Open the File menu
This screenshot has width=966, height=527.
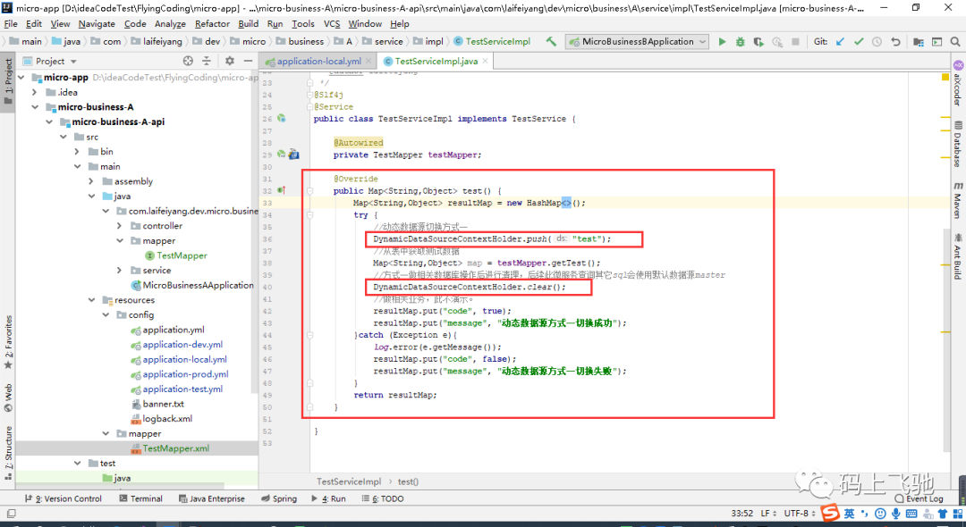tap(11, 24)
